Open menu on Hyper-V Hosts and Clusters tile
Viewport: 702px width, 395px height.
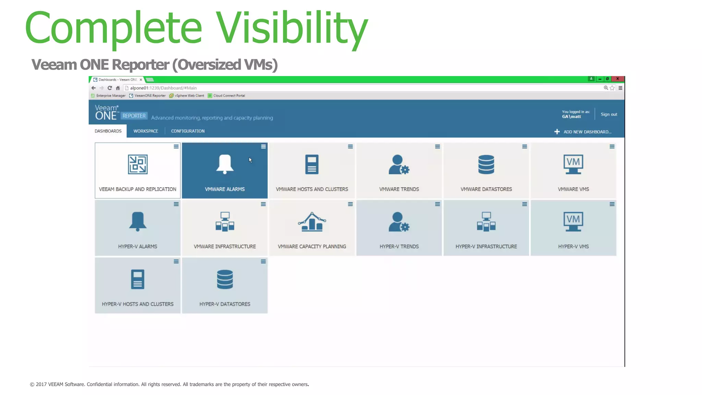click(x=176, y=262)
